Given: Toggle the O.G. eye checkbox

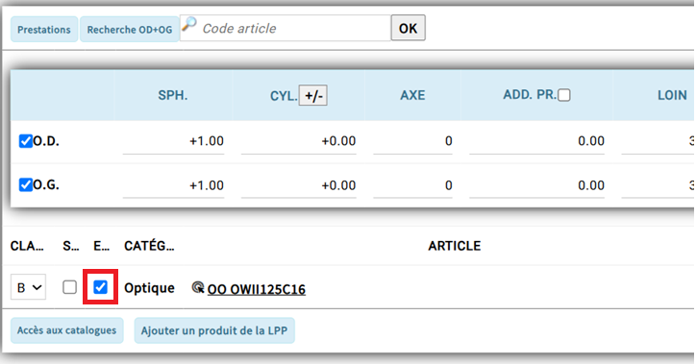Looking at the screenshot, I should (25, 184).
